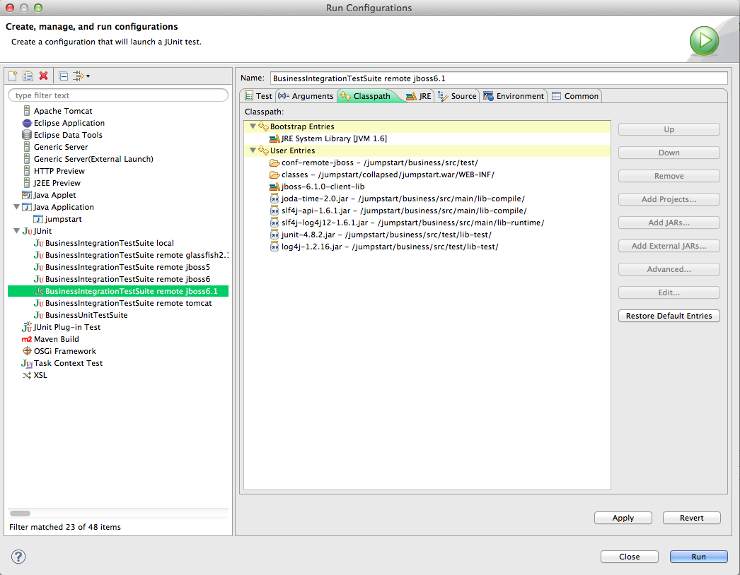740x575 pixels.
Task: Click the JUnit Plug-in Test icon
Action: [x=27, y=327]
